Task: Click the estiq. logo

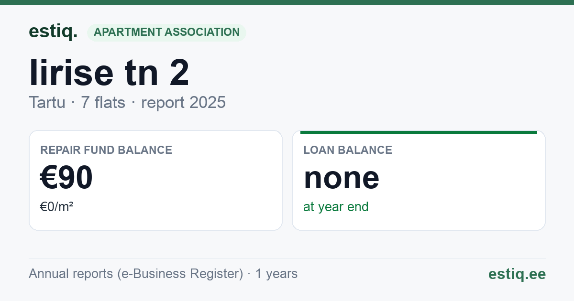Action: tap(53, 32)
